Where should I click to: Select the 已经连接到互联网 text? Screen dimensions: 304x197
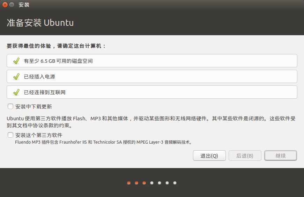coord(45,92)
